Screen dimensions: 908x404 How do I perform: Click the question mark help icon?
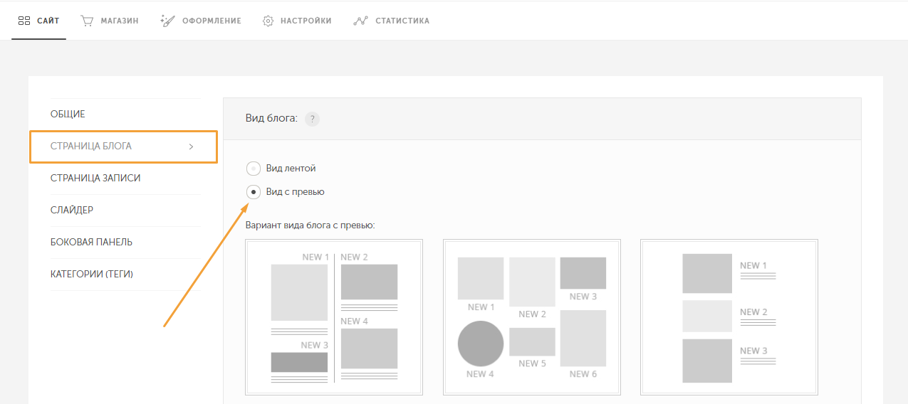(312, 119)
